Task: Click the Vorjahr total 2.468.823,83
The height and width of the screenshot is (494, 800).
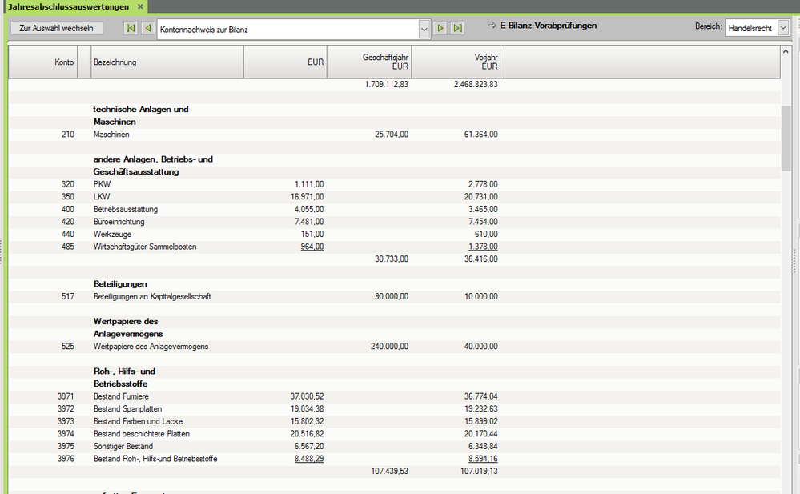Action: [x=476, y=84]
